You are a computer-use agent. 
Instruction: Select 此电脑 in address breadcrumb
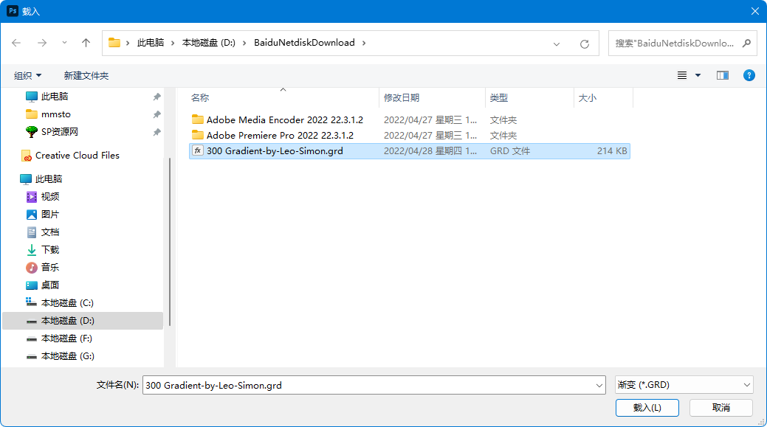(151, 43)
